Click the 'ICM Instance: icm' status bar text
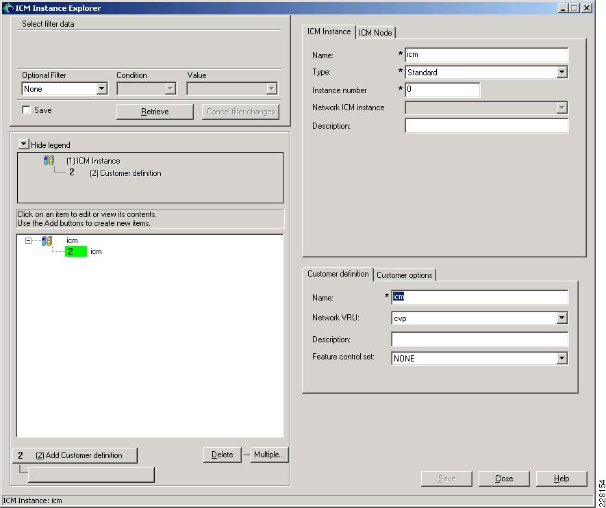This screenshot has width=606, height=508. (x=32, y=500)
